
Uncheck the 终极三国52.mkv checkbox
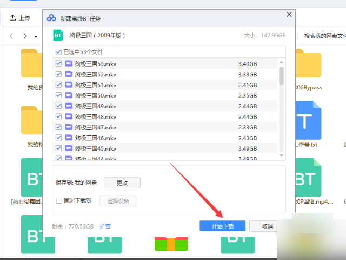pyautogui.click(x=58, y=74)
